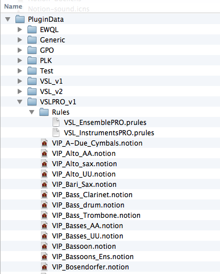This screenshot has height=274, width=220.
Task: Click the VIP_Alto_AA notion file icon
Action: (x=44, y=154)
